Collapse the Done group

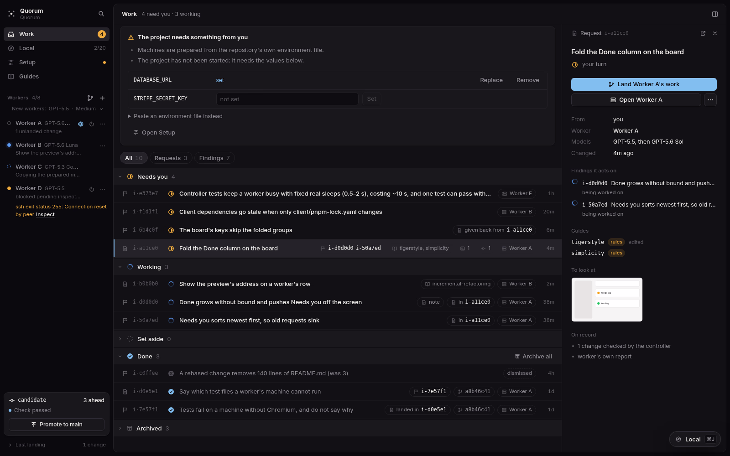(x=120, y=357)
